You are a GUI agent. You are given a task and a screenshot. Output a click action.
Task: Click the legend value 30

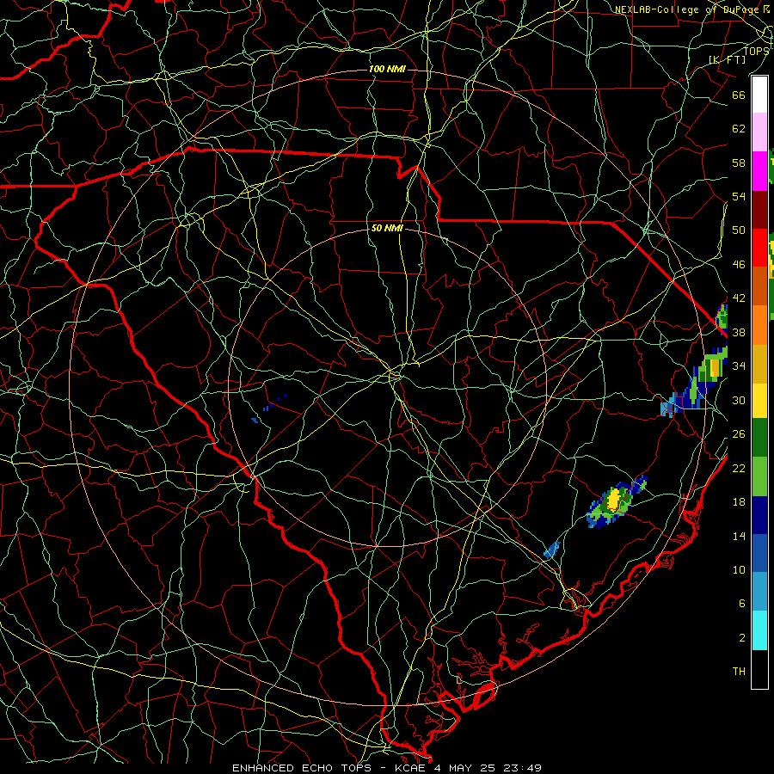739,400
